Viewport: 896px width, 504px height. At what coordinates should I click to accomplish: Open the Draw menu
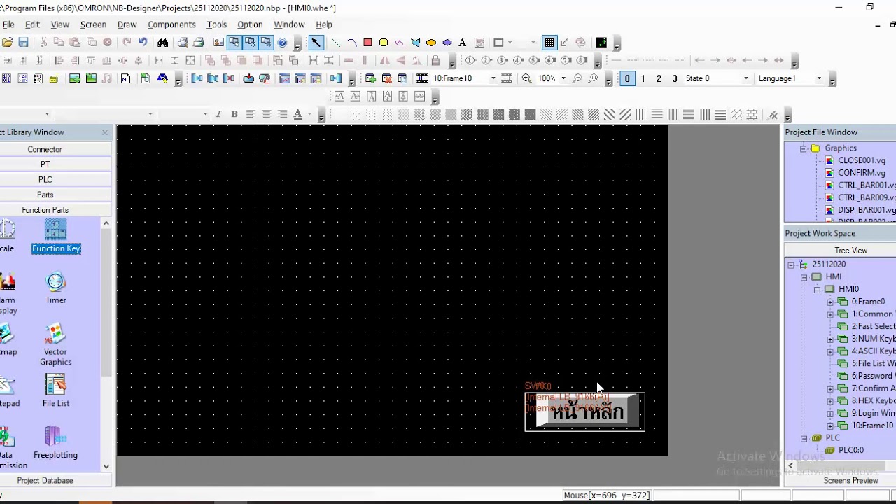127,24
